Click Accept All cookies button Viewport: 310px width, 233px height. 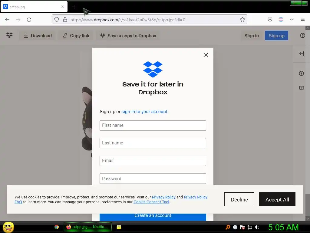pos(277,199)
